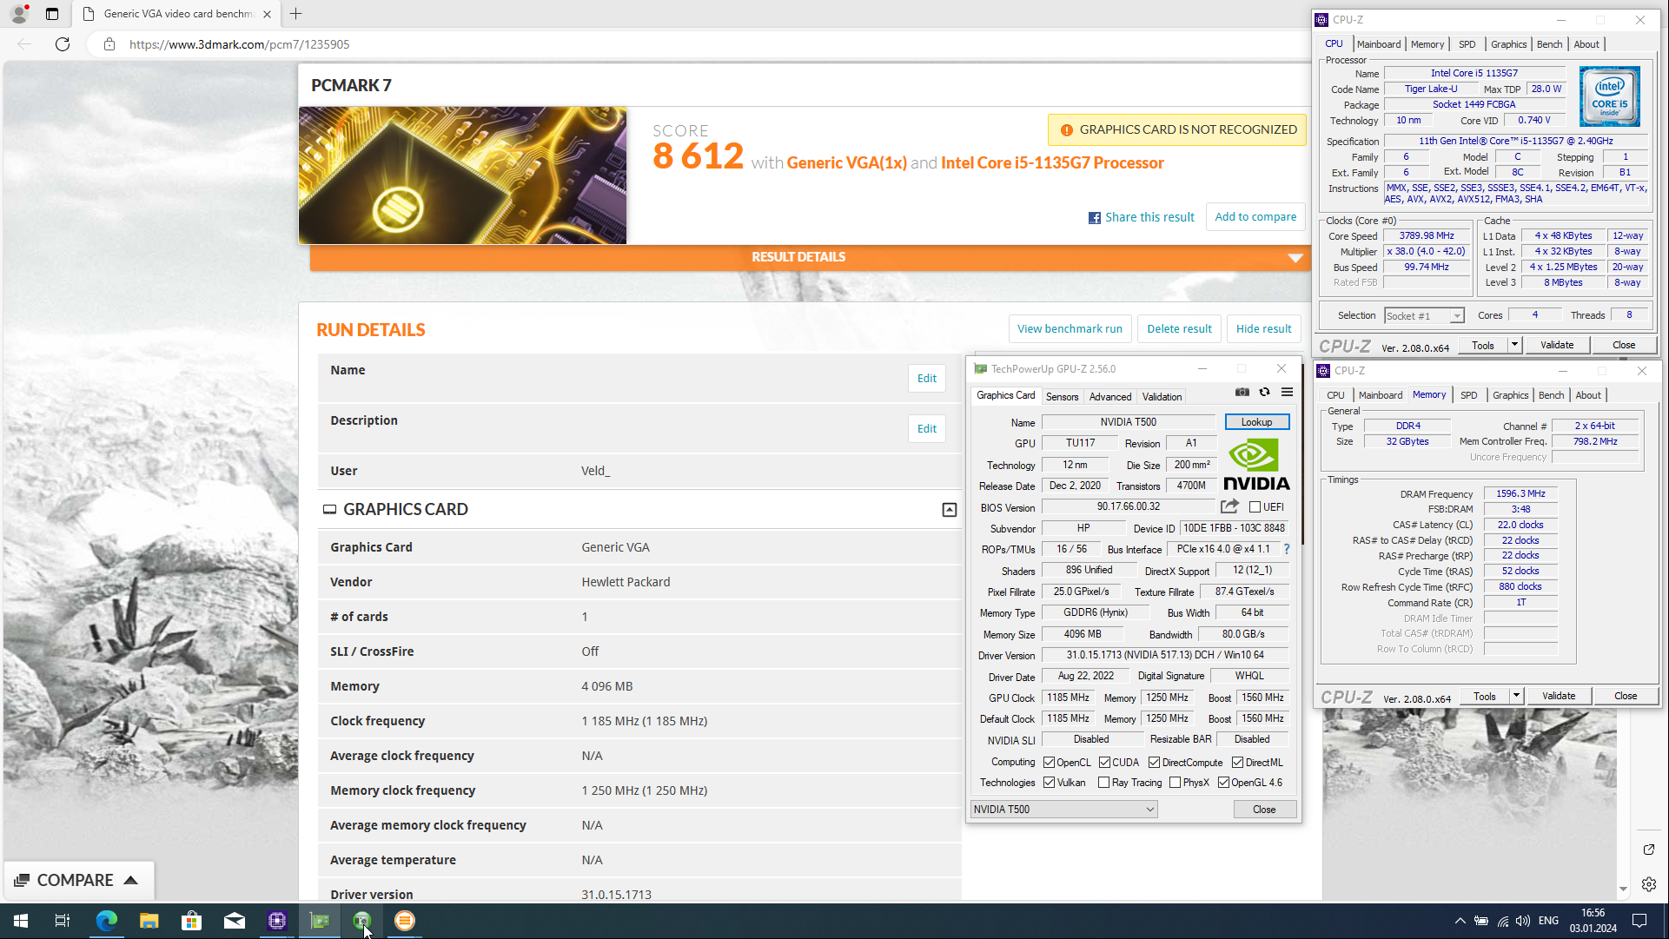
Task: Toggle the Vulkan checkbox
Action: coord(1050,783)
